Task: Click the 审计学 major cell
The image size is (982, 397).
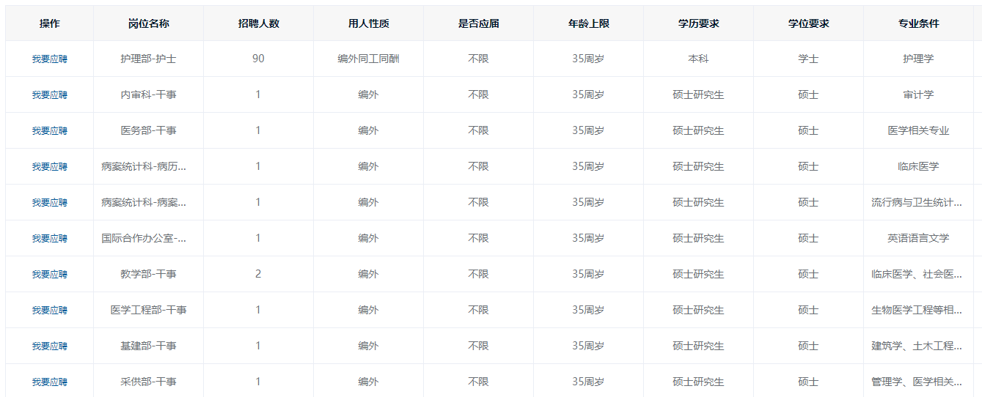Action: click(918, 94)
